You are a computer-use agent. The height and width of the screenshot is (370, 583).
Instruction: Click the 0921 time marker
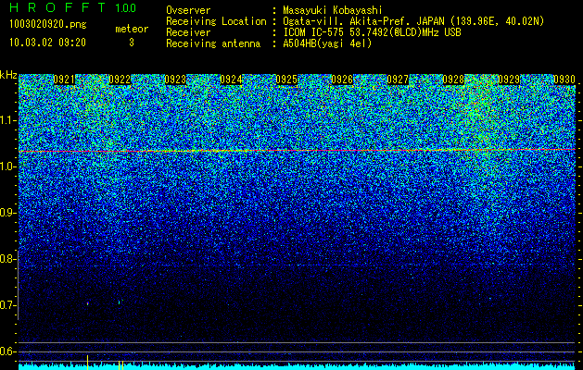pyautogui.click(x=64, y=80)
